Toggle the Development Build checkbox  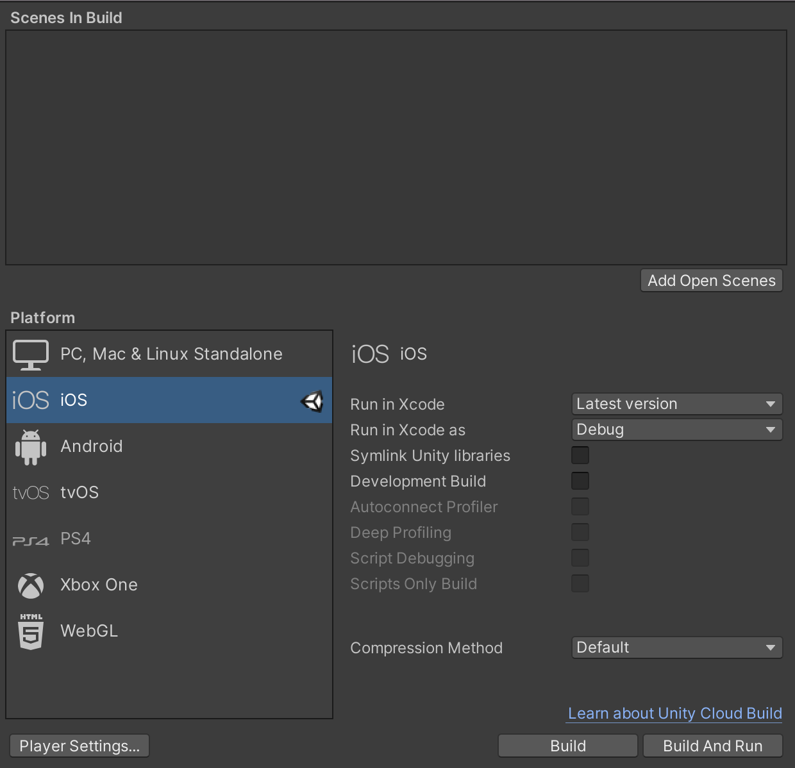coord(580,481)
